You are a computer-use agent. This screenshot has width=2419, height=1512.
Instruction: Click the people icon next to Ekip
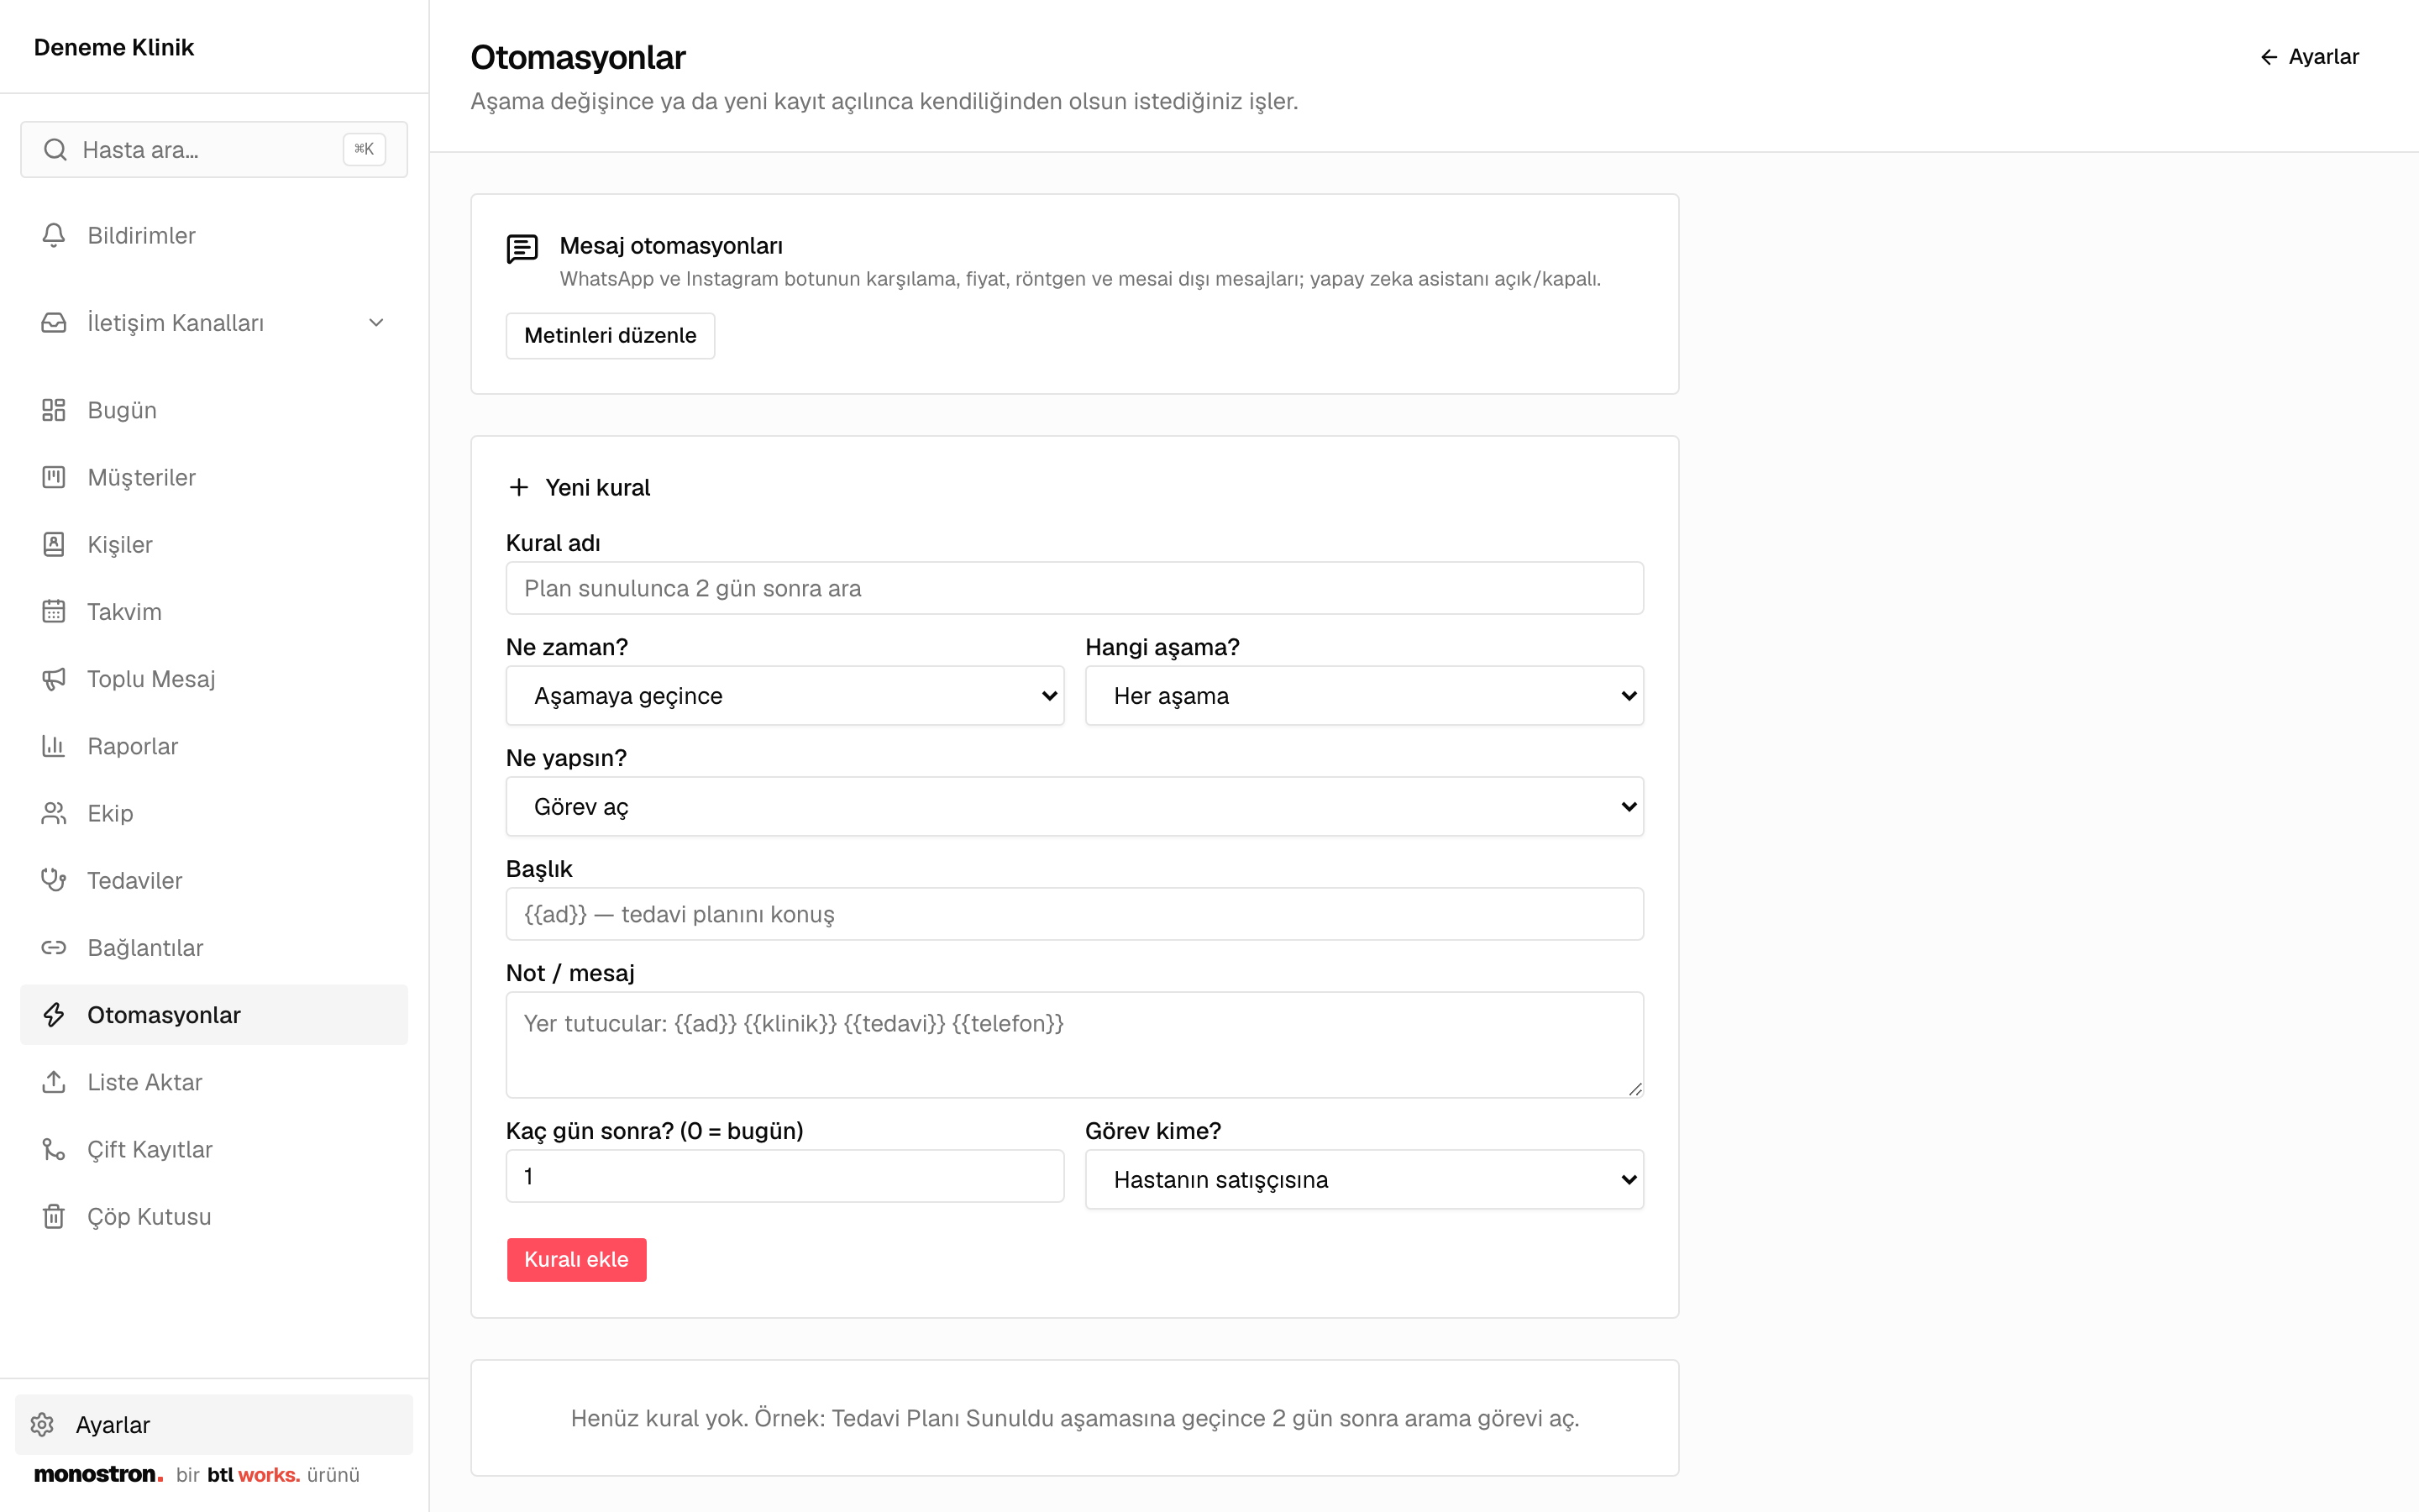coord(54,813)
